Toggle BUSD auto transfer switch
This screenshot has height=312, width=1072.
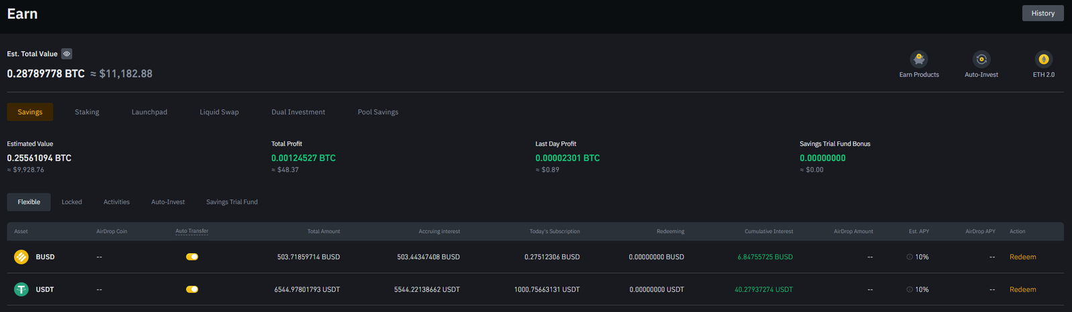[x=192, y=257]
